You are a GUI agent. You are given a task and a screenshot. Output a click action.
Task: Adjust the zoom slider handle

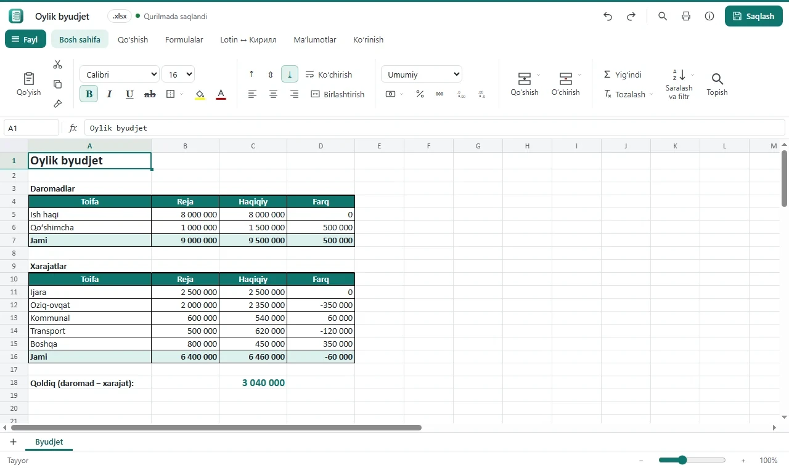(682, 460)
